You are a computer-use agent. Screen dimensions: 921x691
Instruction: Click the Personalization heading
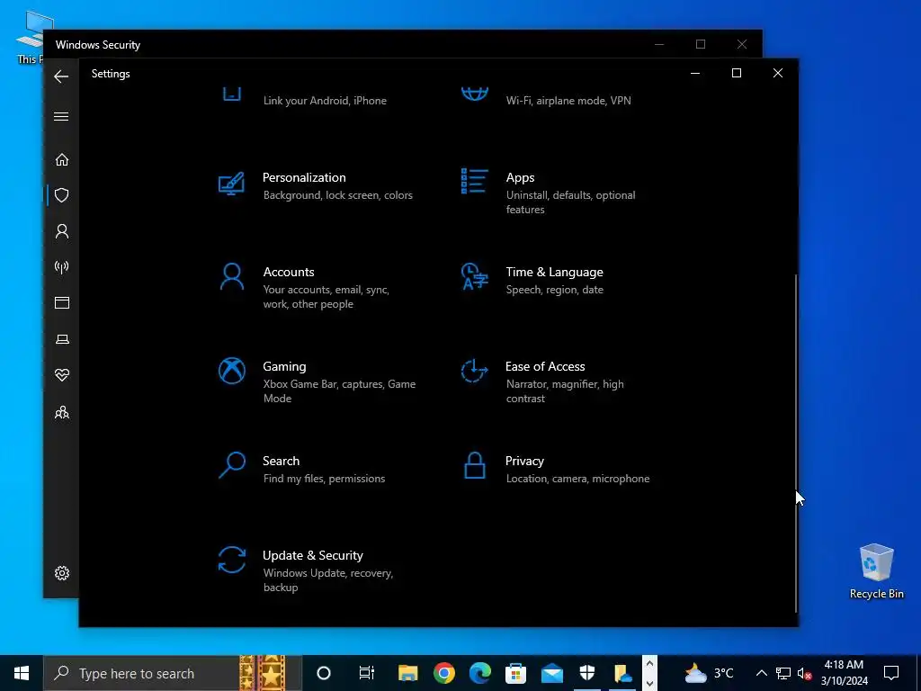pyautogui.click(x=304, y=177)
